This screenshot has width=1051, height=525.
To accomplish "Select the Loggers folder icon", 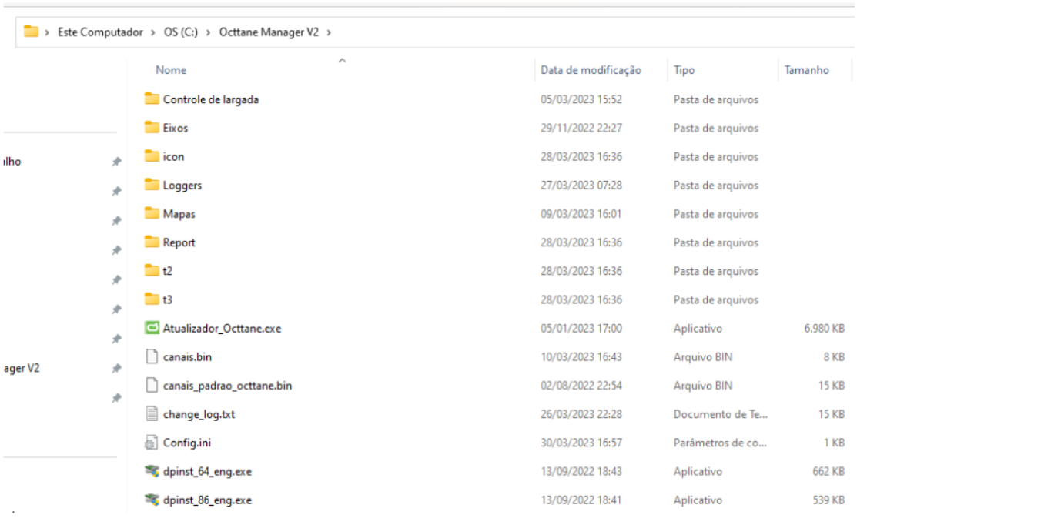I will pyautogui.click(x=152, y=186).
